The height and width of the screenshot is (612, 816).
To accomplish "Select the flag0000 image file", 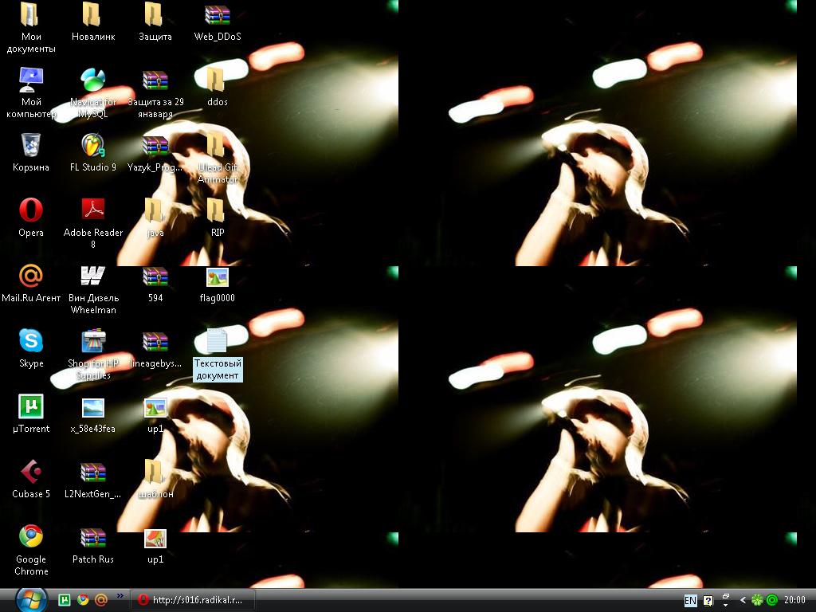I will [x=217, y=277].
